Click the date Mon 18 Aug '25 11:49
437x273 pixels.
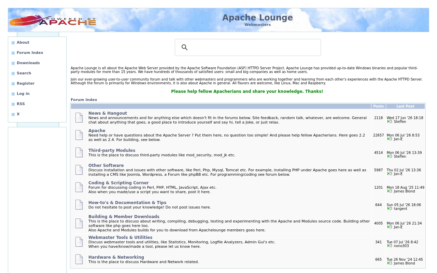[x=406, y=188]
